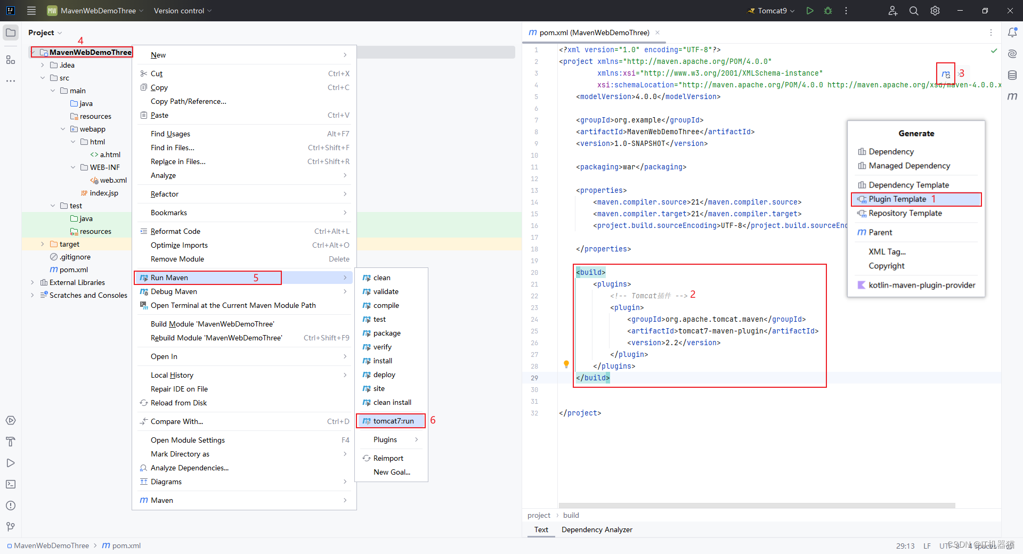Open Search Everywhere magnifier

pyautogui.click(x=914, y=11)
